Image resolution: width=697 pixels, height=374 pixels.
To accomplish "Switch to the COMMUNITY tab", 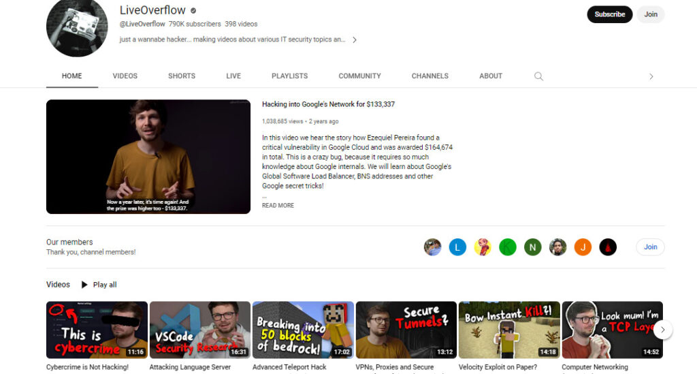I will 359,76.
